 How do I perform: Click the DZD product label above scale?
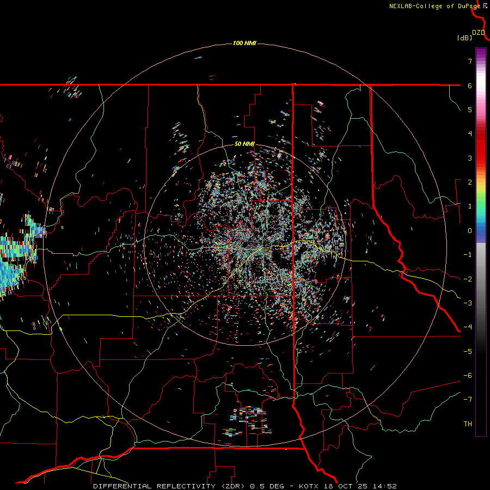tap(479, 33)
